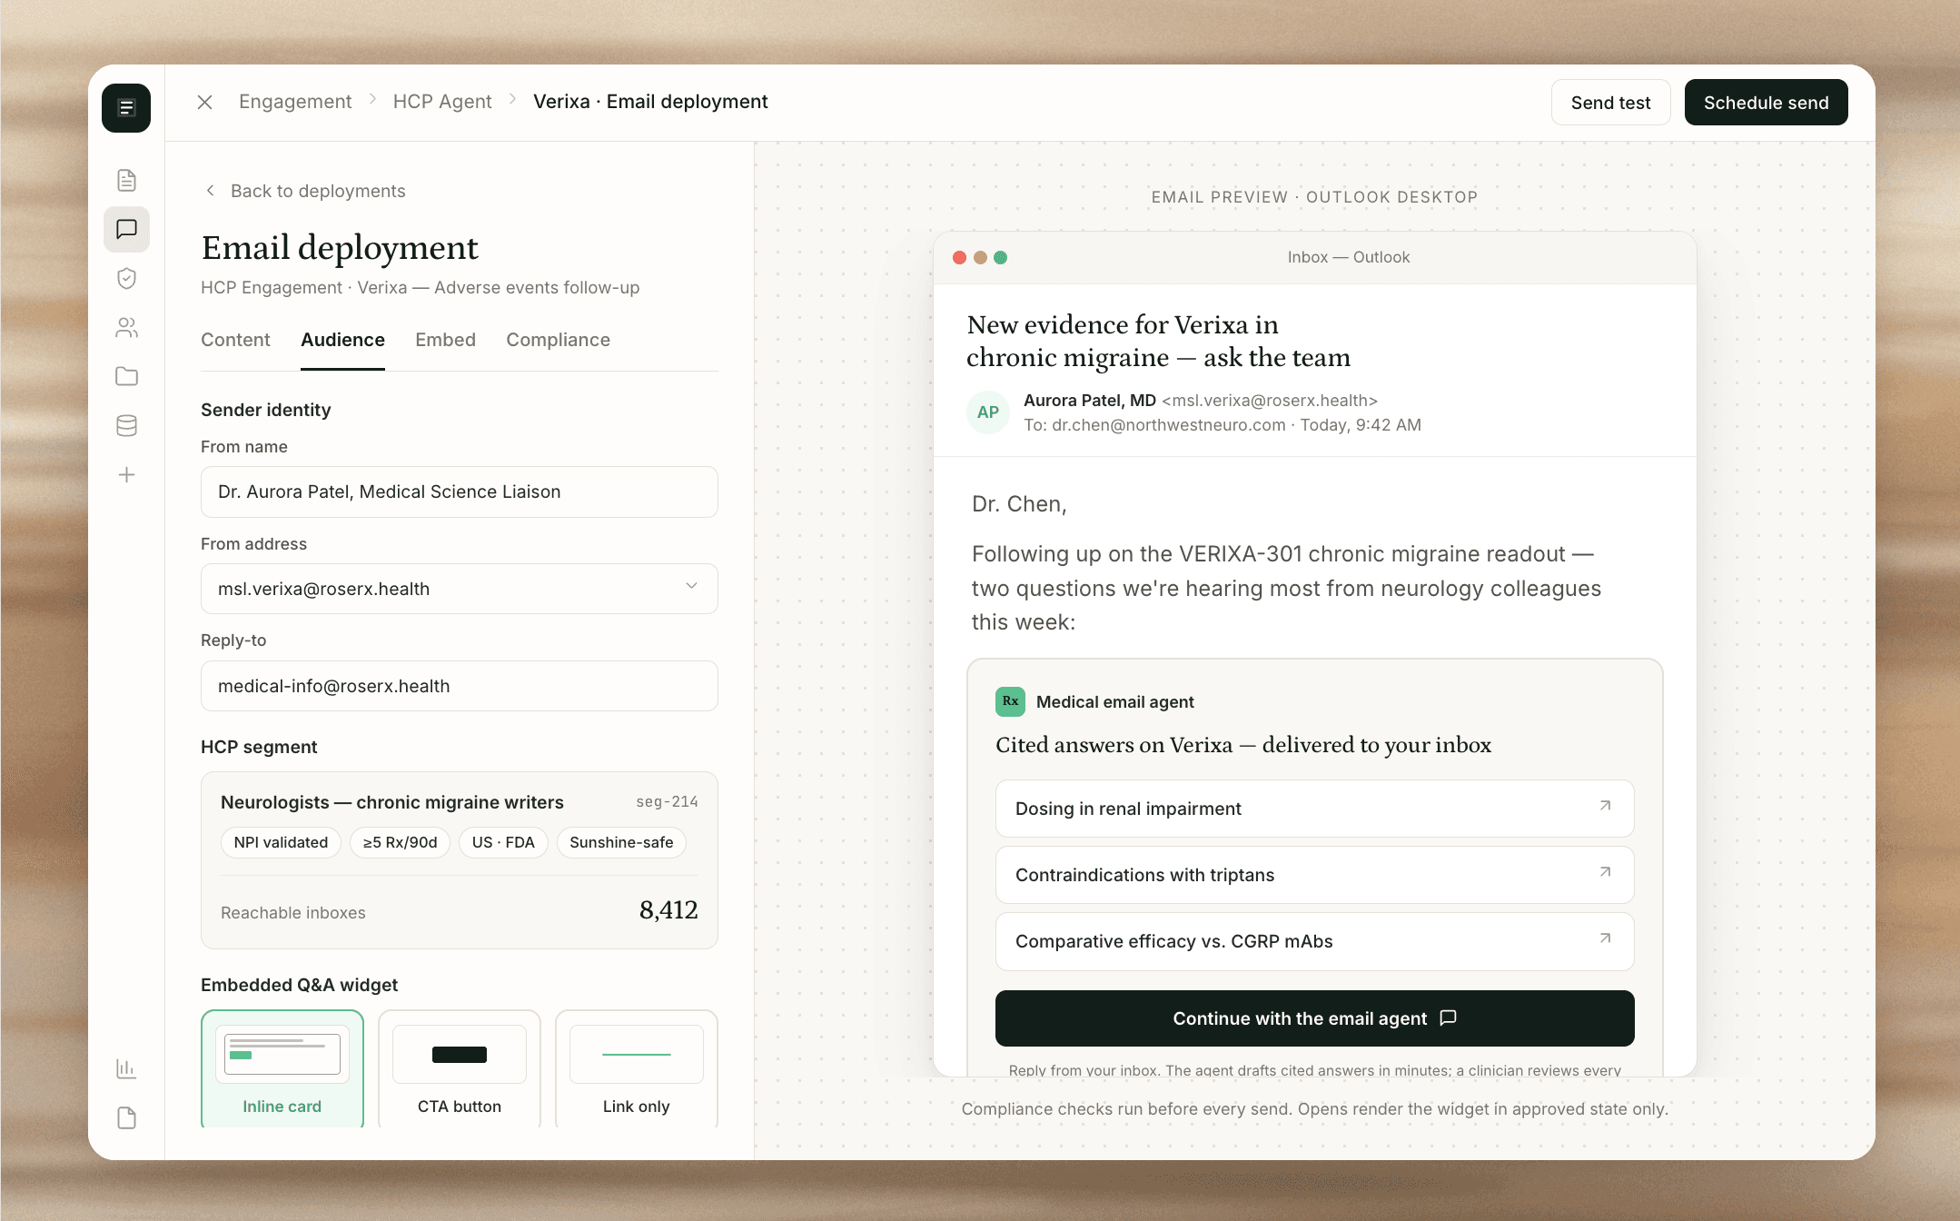Open the chat messages sidebar icon

(x=126, y=229)
